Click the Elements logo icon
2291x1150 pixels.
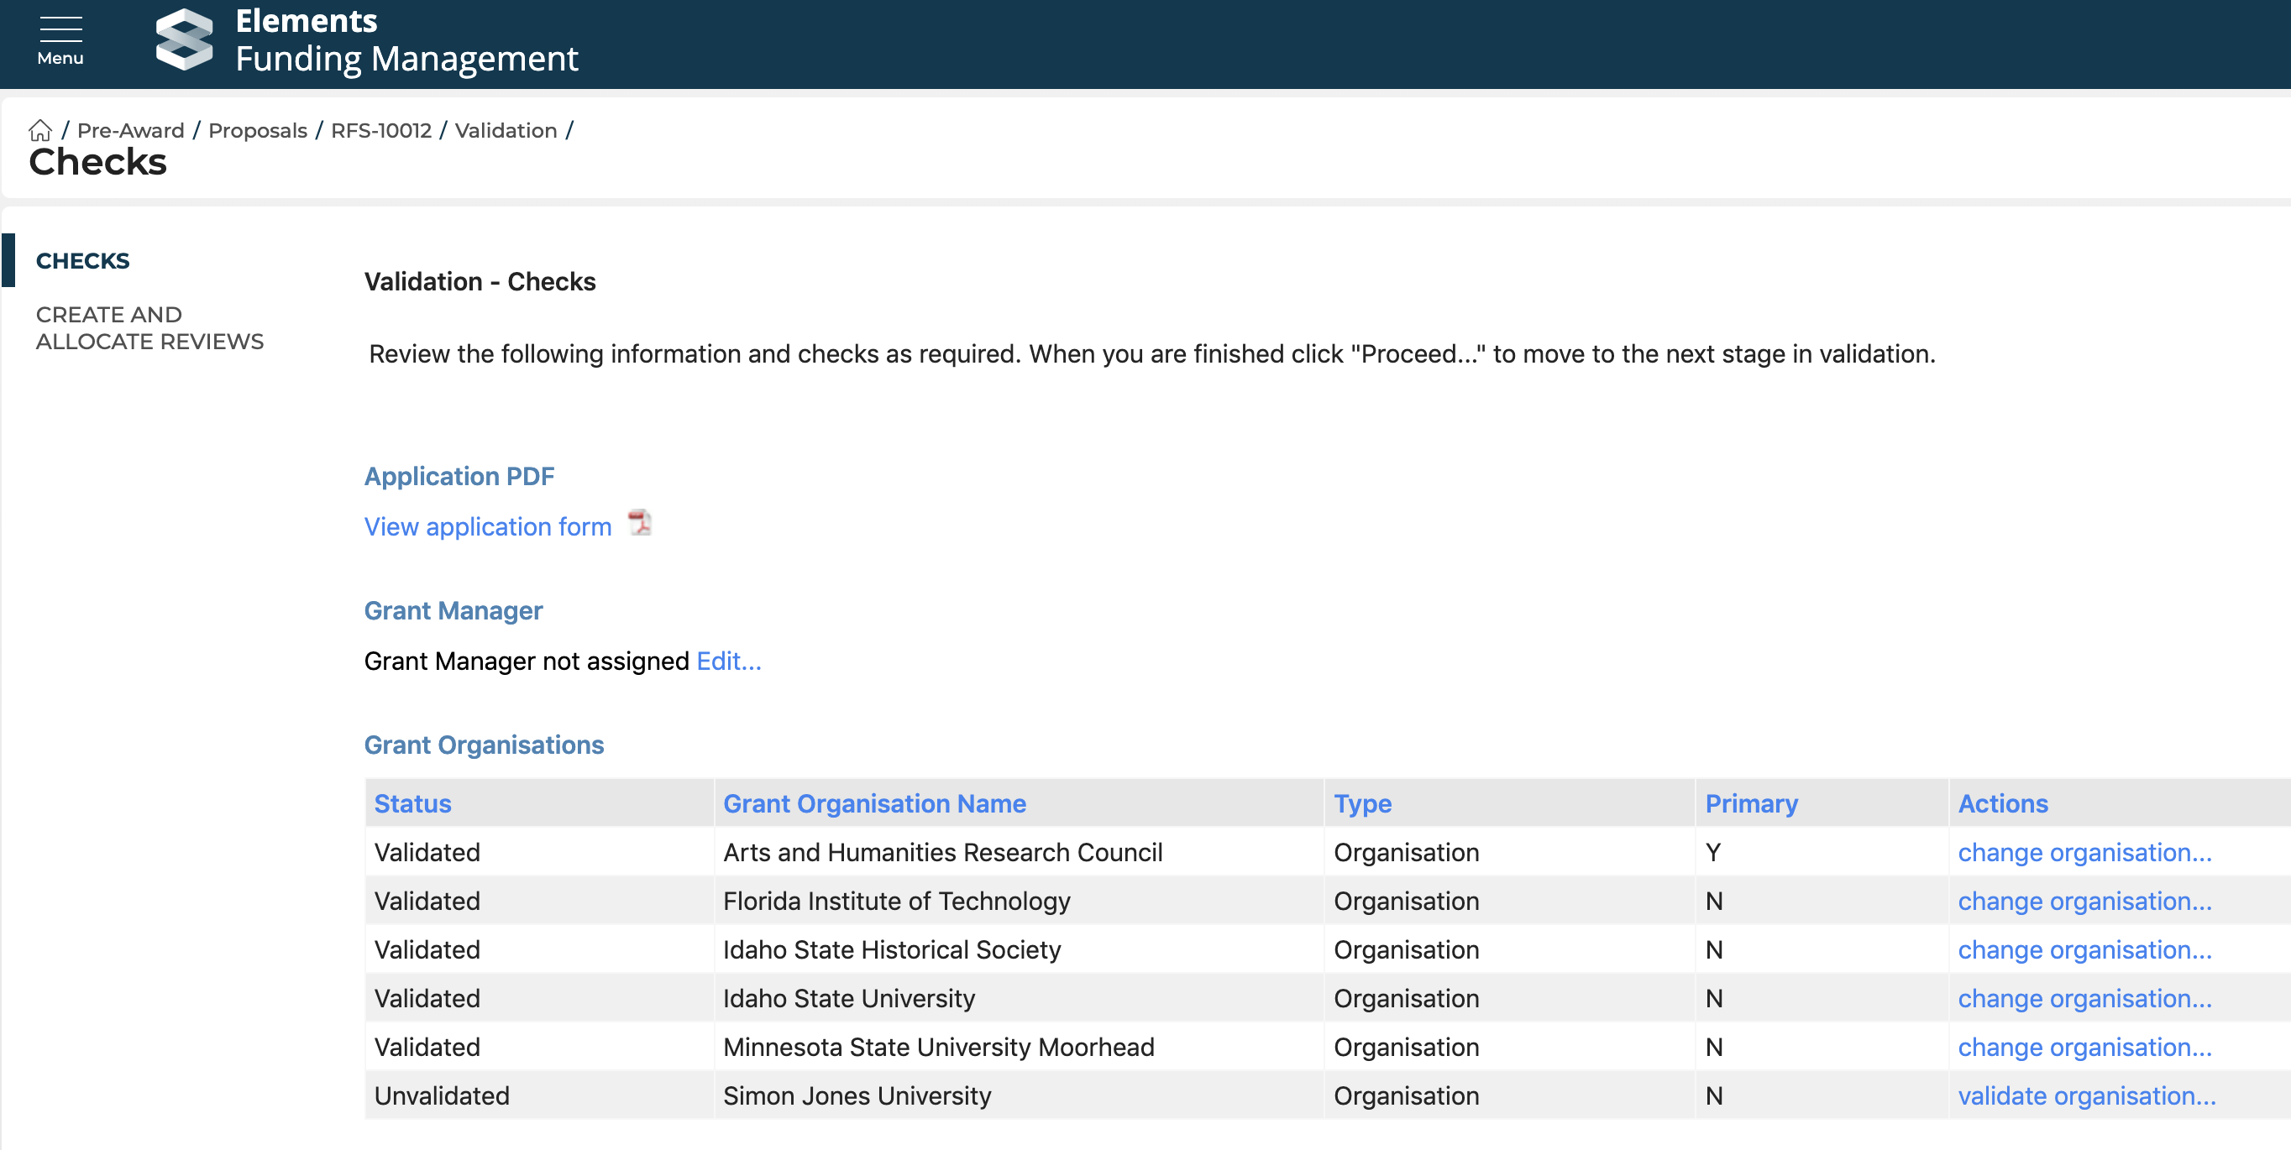[x=184, y=40]
